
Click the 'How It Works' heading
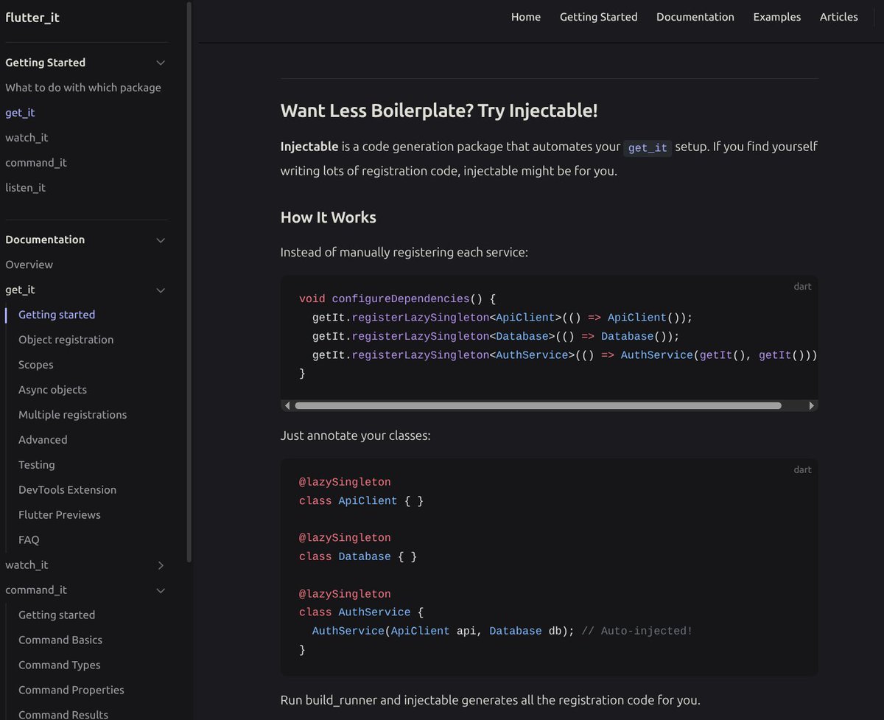pos(329,217)
